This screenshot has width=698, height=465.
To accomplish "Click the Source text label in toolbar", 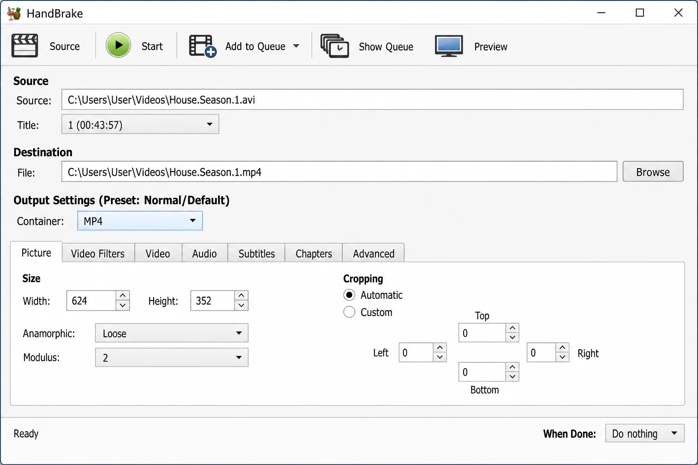I will pos(65,46).
